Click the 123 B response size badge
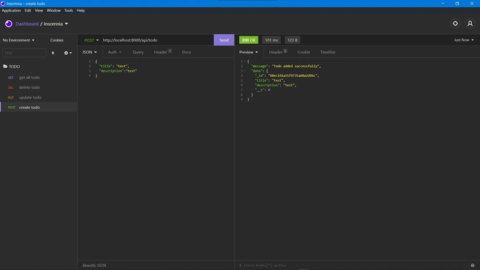The height and width of the screenshot is (270, 480). [292, 40]
